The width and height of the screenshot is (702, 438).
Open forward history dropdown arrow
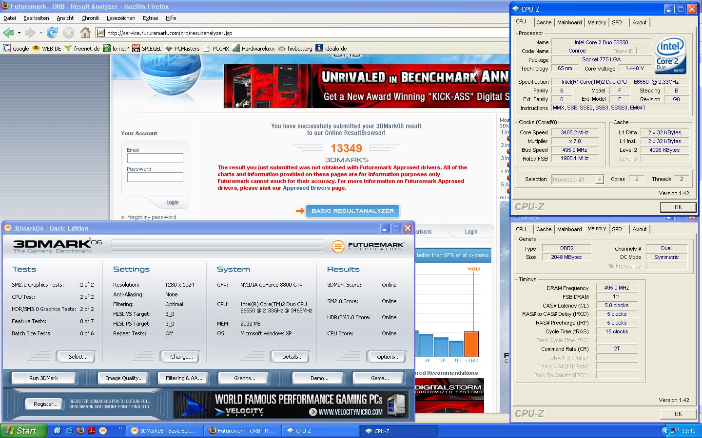41,33
